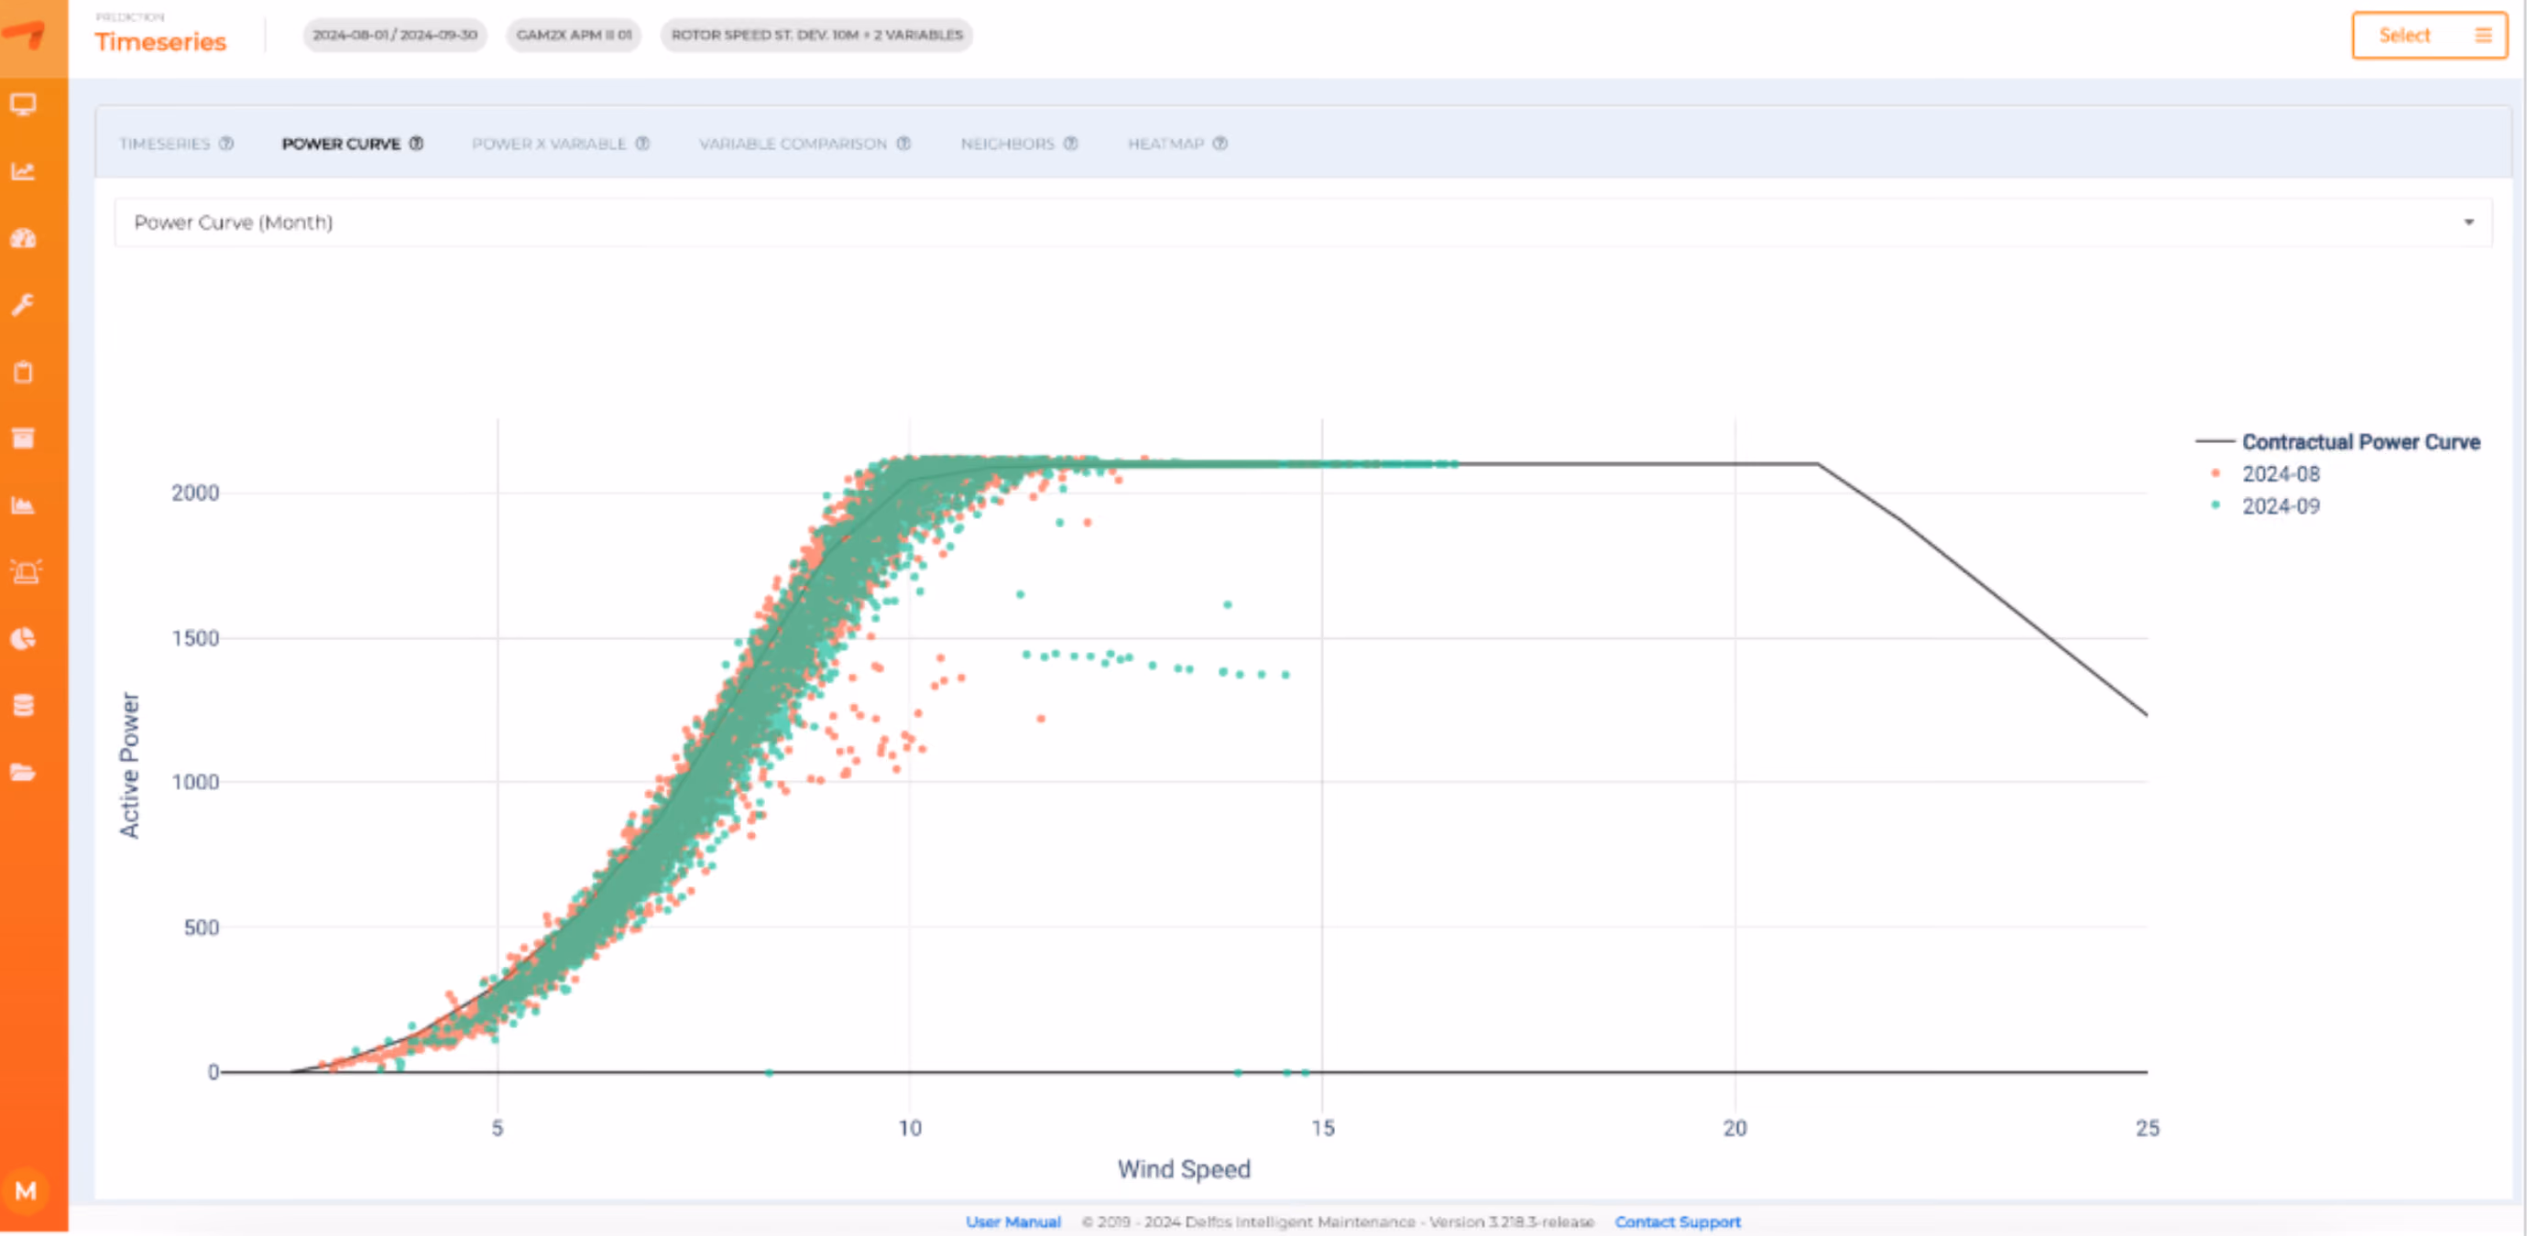
Task: Open the gauge dashboard icon in sidebar
Action: (x=24, y=238)
